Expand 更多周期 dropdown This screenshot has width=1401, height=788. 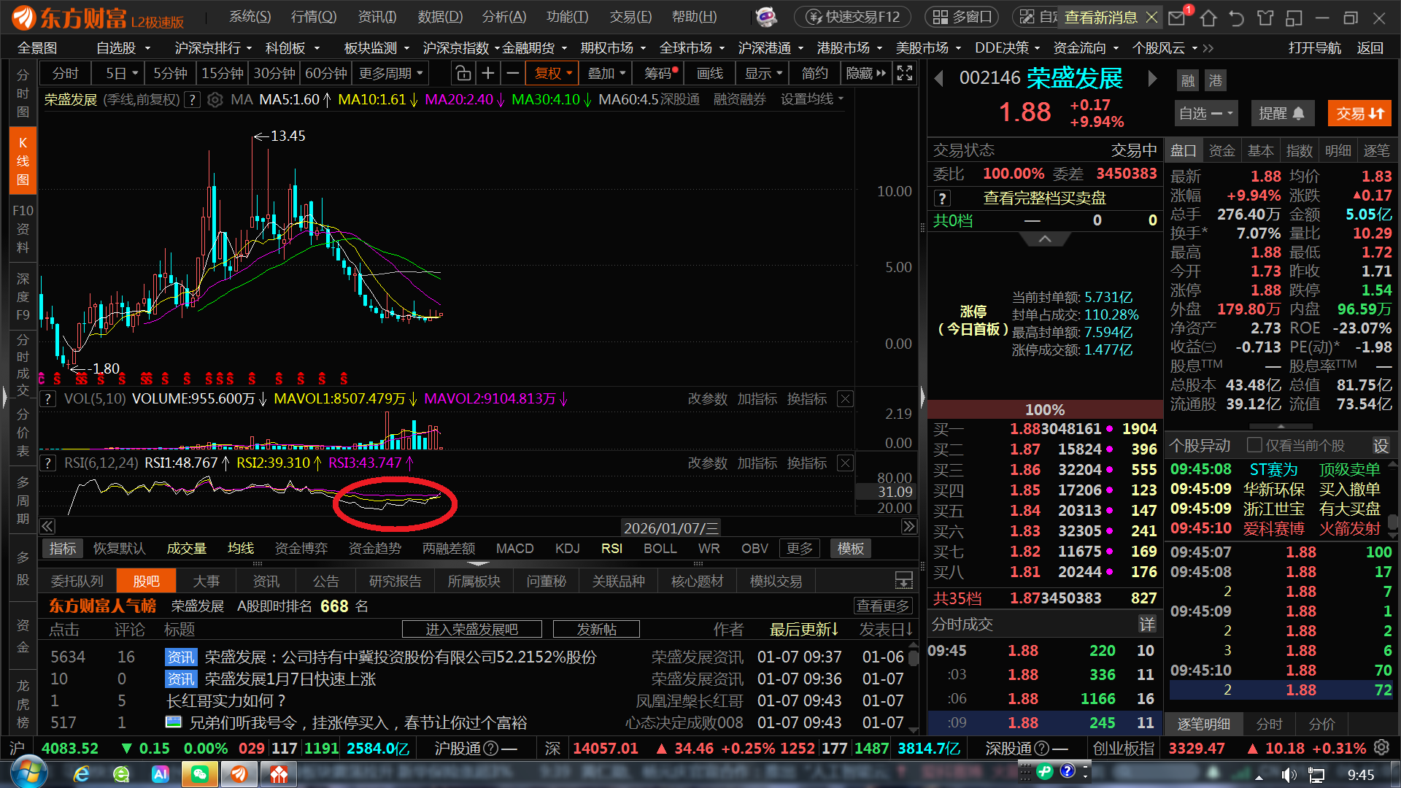click(x=390, y=73)
